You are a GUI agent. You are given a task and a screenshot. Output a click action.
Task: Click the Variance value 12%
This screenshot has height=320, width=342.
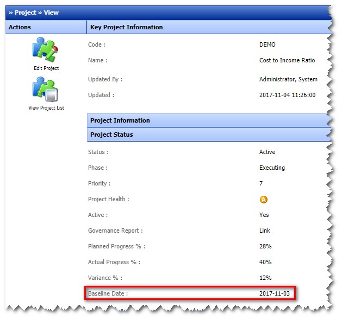265,278
